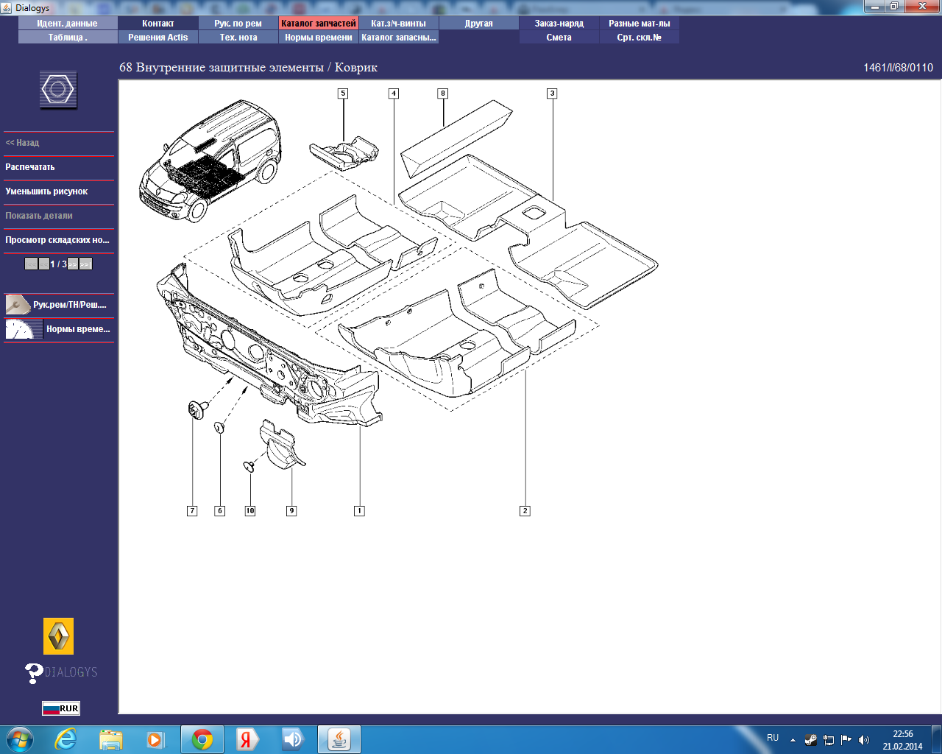Click Просмотр складских но... in sidebar

point(57,240)
